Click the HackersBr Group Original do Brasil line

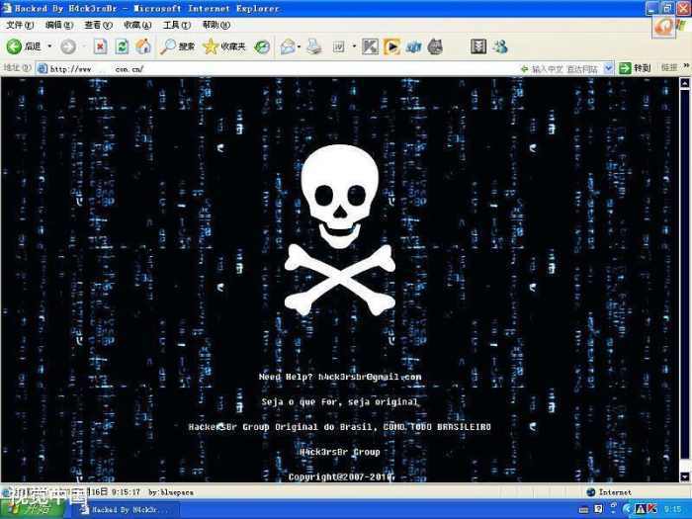(x=339, y=427)
